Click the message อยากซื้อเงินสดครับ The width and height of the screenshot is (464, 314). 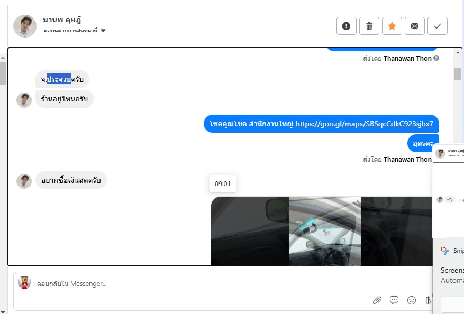(71, 180)
